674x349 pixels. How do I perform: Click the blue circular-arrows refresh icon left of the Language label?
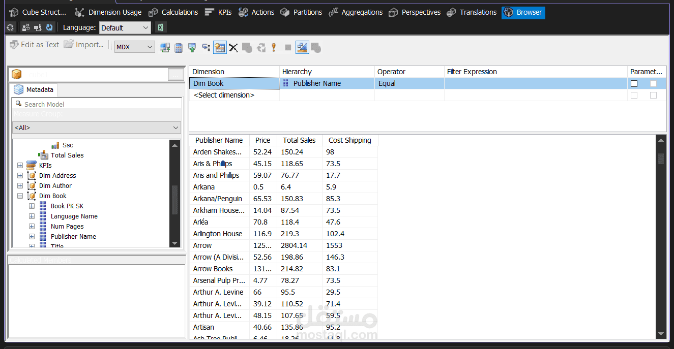click(49, 27)
